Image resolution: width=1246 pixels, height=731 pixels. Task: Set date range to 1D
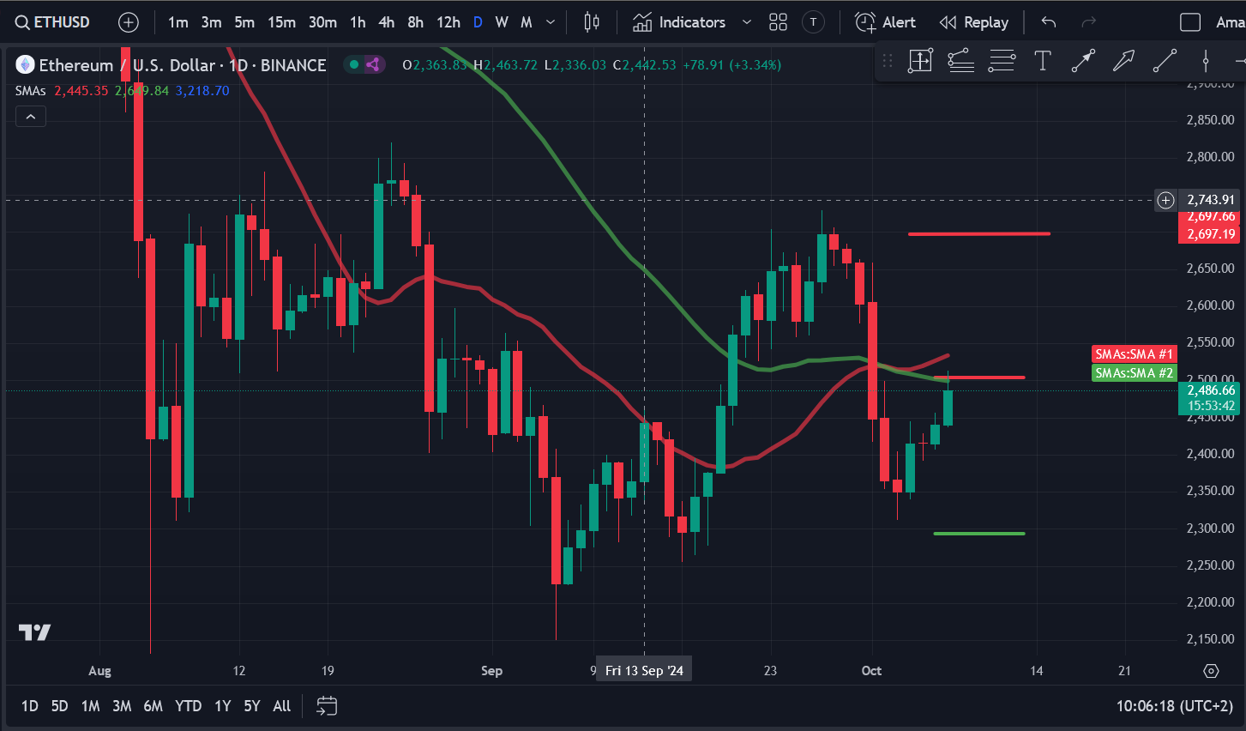click(29, 706)
